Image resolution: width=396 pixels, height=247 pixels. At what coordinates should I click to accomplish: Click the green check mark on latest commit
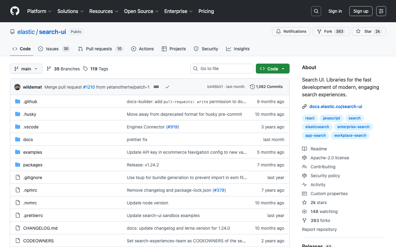167,87
